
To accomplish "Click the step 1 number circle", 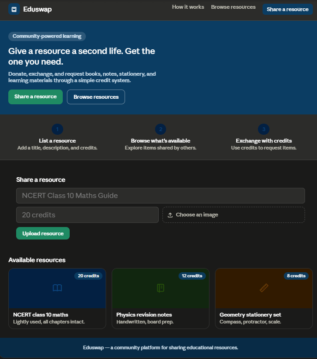I will click(58, 129).
